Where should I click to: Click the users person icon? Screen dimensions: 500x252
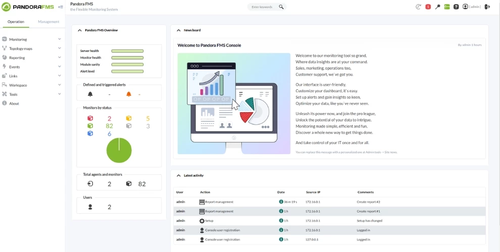point(90,207)
